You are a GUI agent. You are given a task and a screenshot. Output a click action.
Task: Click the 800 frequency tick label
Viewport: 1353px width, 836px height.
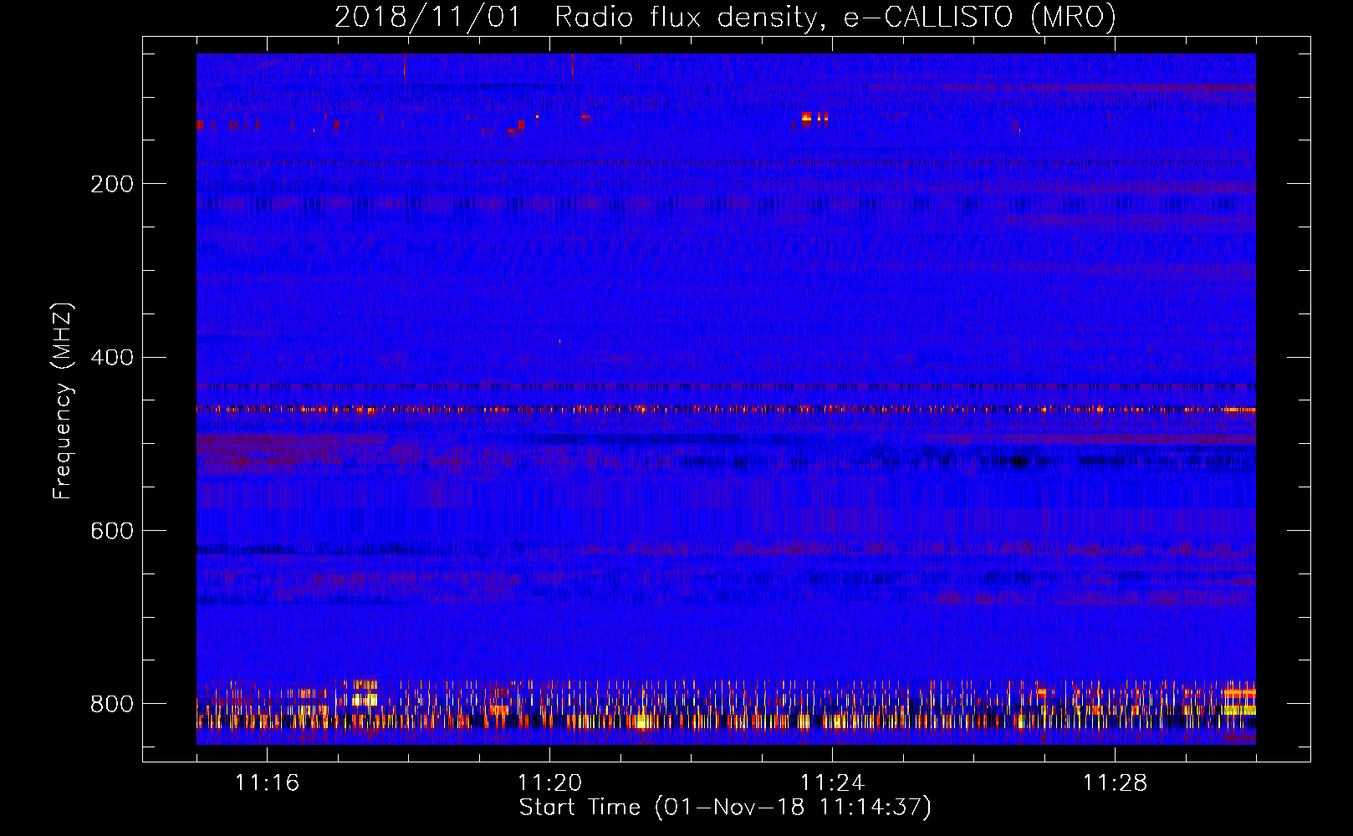111,704
